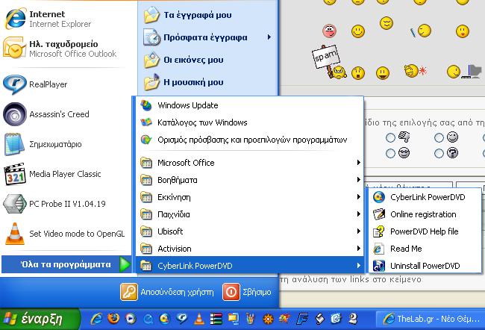Open the Read Me entry
Screen dimensions: 485x330
click(425, 249)
